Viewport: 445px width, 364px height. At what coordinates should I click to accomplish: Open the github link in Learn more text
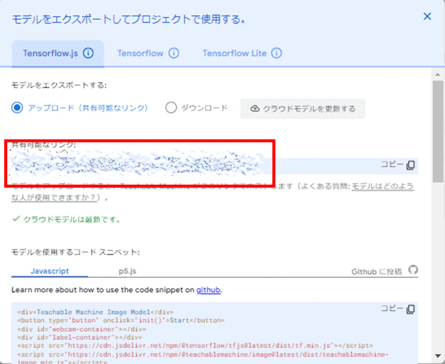click(x=208, y=290)
